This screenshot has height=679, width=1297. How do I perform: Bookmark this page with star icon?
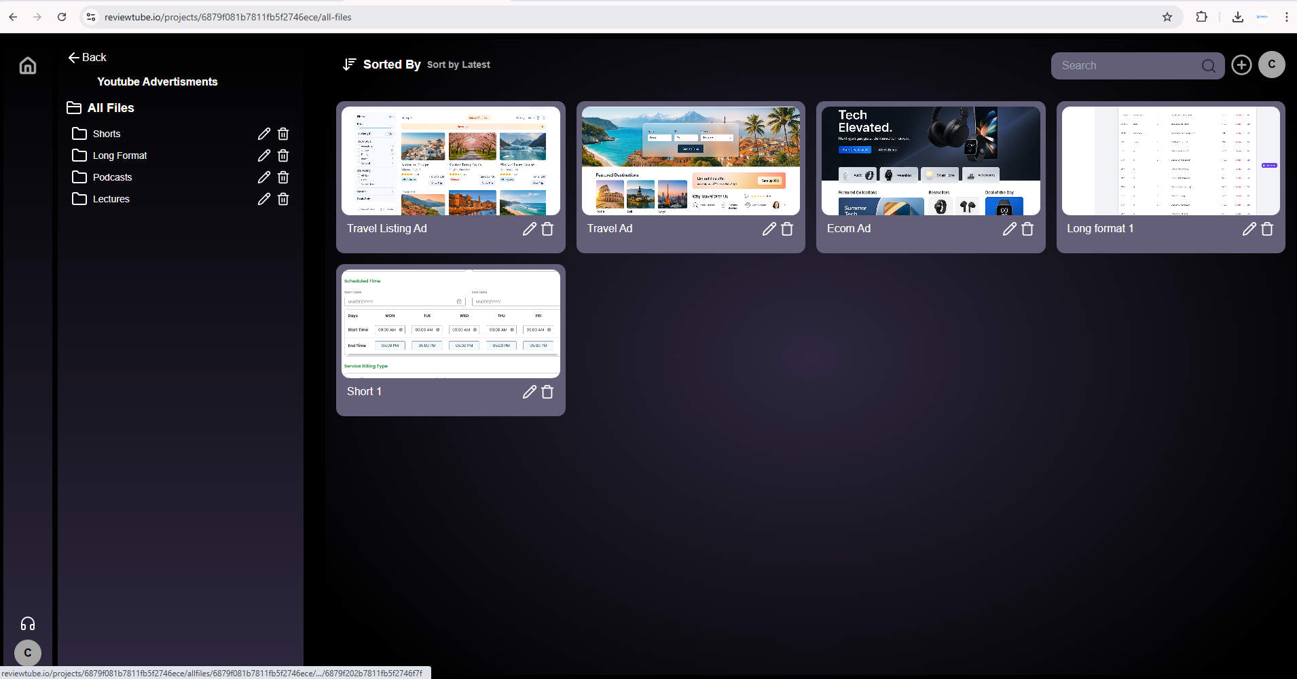[1167, 17]
